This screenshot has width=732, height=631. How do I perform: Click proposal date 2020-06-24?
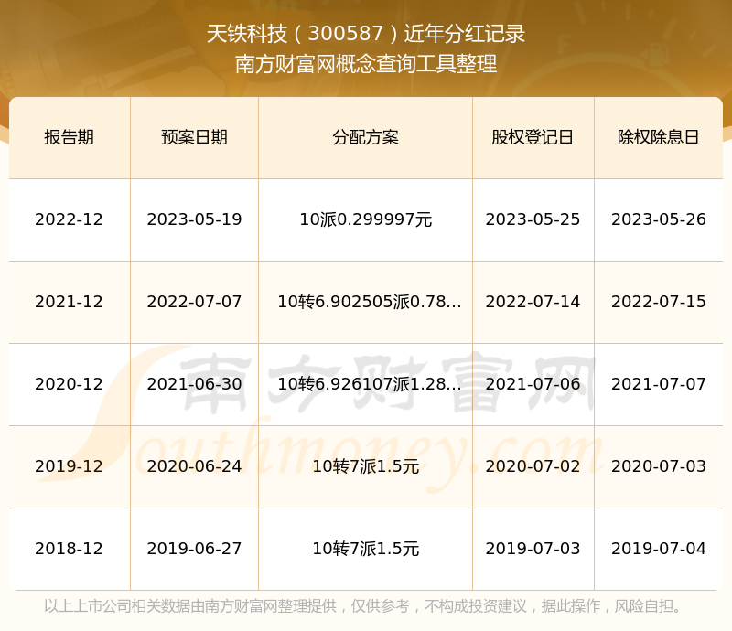coord(194,465)
